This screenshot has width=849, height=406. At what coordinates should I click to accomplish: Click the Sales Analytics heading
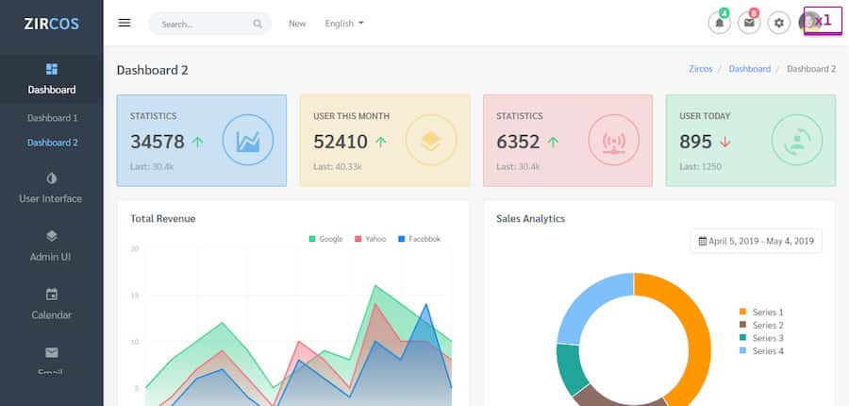[x=530, y=218]
